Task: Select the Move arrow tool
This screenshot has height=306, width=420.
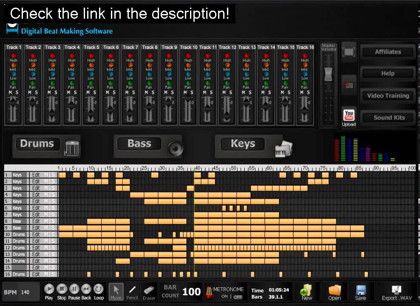Action: click(x=116, y=292)
